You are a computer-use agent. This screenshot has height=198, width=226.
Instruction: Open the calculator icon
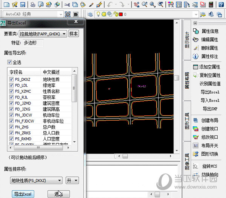pyautogui.click(x=211, y=5)
